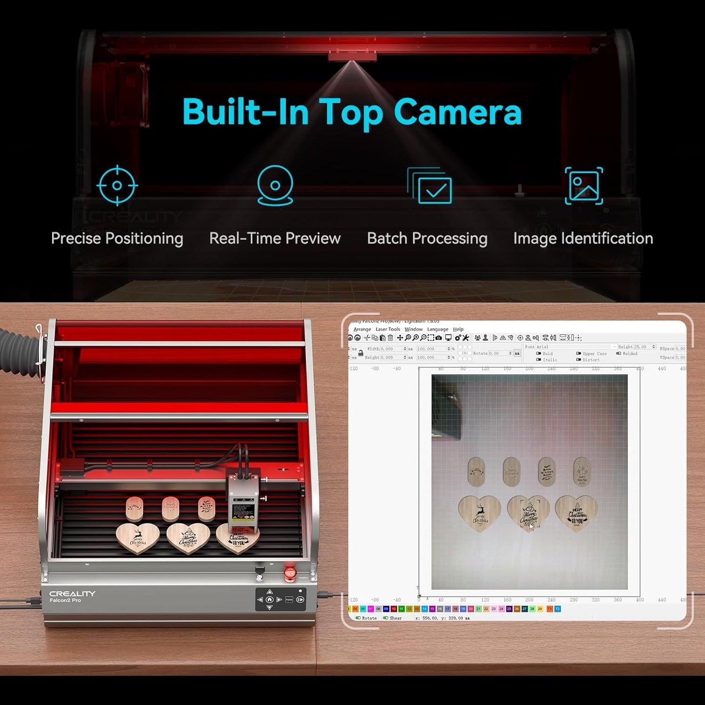Viewport: 705px width, 705px height.
Task: Click the Delete trash icon
Action: [x=390, y=338]
